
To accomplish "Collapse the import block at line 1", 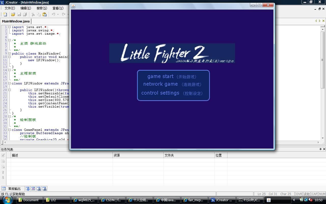I will [9, 27].
